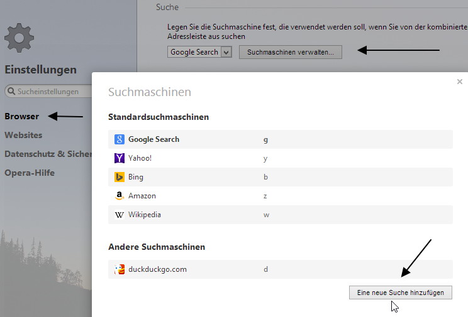Image resolution: width=468 pixels, height=317 pixels.
Task: Click the Suchmaschinen verwalten... button
Action: [291, 52]
